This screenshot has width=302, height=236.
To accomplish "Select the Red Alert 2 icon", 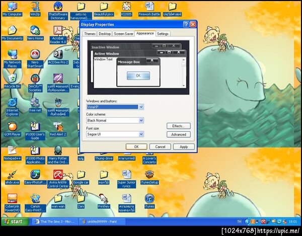I will click(58, 129).
